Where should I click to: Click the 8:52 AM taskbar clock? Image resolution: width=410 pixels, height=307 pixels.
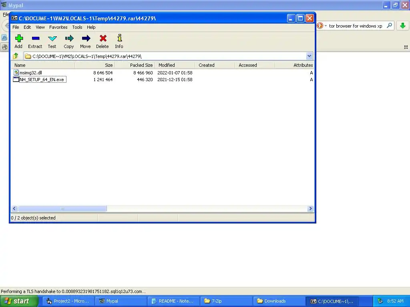click(x=395, y=301)
